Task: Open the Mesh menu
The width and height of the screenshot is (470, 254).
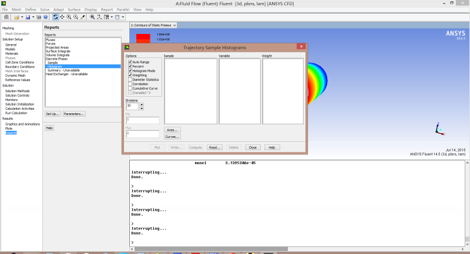Action: coord(16,9)
